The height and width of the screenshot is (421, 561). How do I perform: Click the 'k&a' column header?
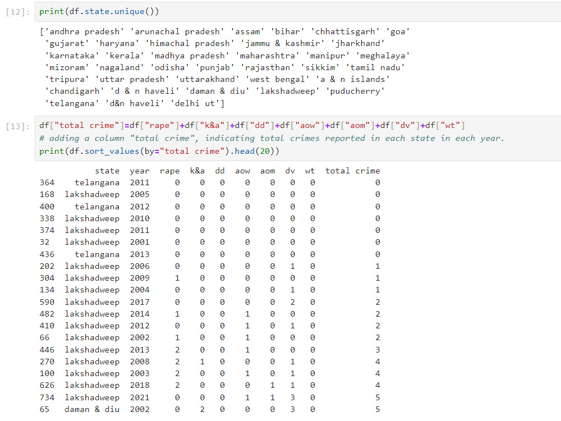tap(197, 171)
